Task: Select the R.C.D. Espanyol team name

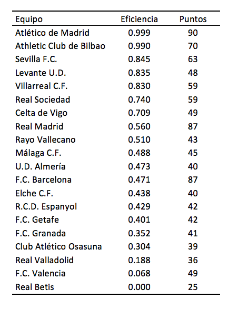Action: point(46,207)
